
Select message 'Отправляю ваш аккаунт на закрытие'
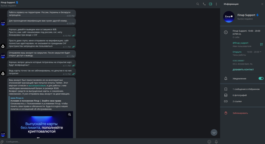(42, 54)
